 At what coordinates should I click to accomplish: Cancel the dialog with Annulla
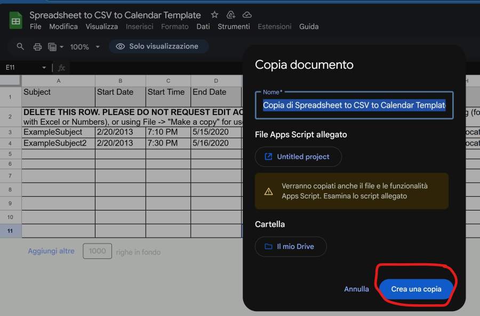coord(356,289)
